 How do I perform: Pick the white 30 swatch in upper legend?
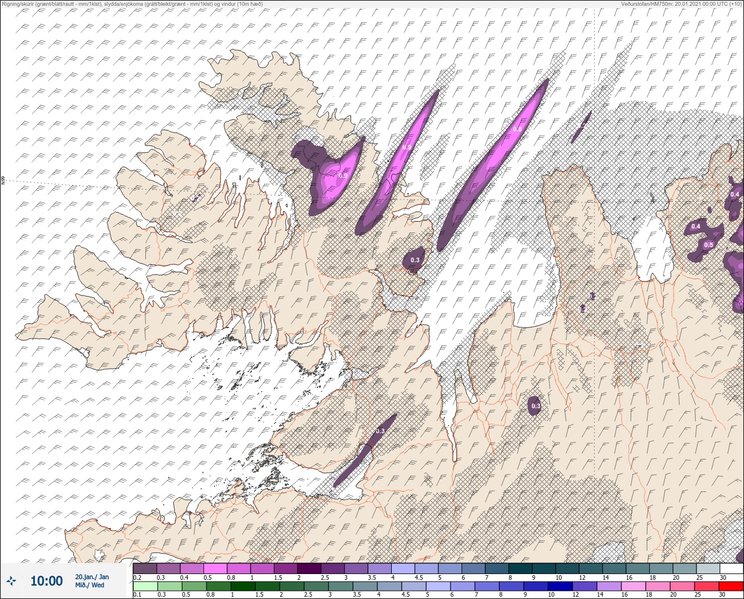point(731,568)
